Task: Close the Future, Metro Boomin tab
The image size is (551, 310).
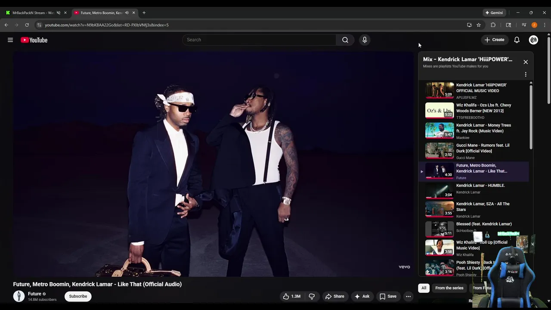Action: (133, 13)
